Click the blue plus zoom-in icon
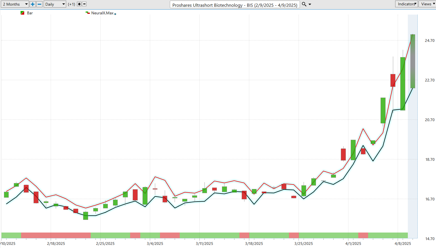436x248 pixels. pos(33,4)
